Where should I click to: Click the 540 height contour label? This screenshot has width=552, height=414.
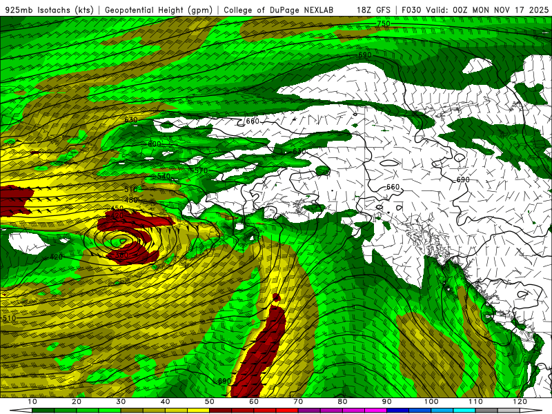[164, 176]
